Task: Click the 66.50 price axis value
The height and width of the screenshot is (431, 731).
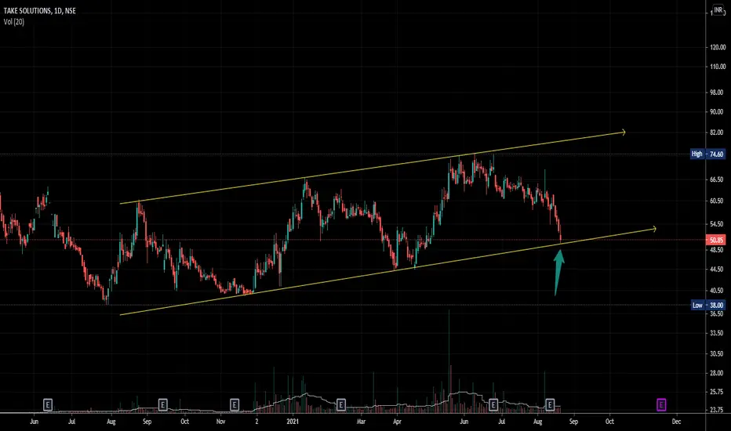Action: pyautogui.click(x=718, y=179)
